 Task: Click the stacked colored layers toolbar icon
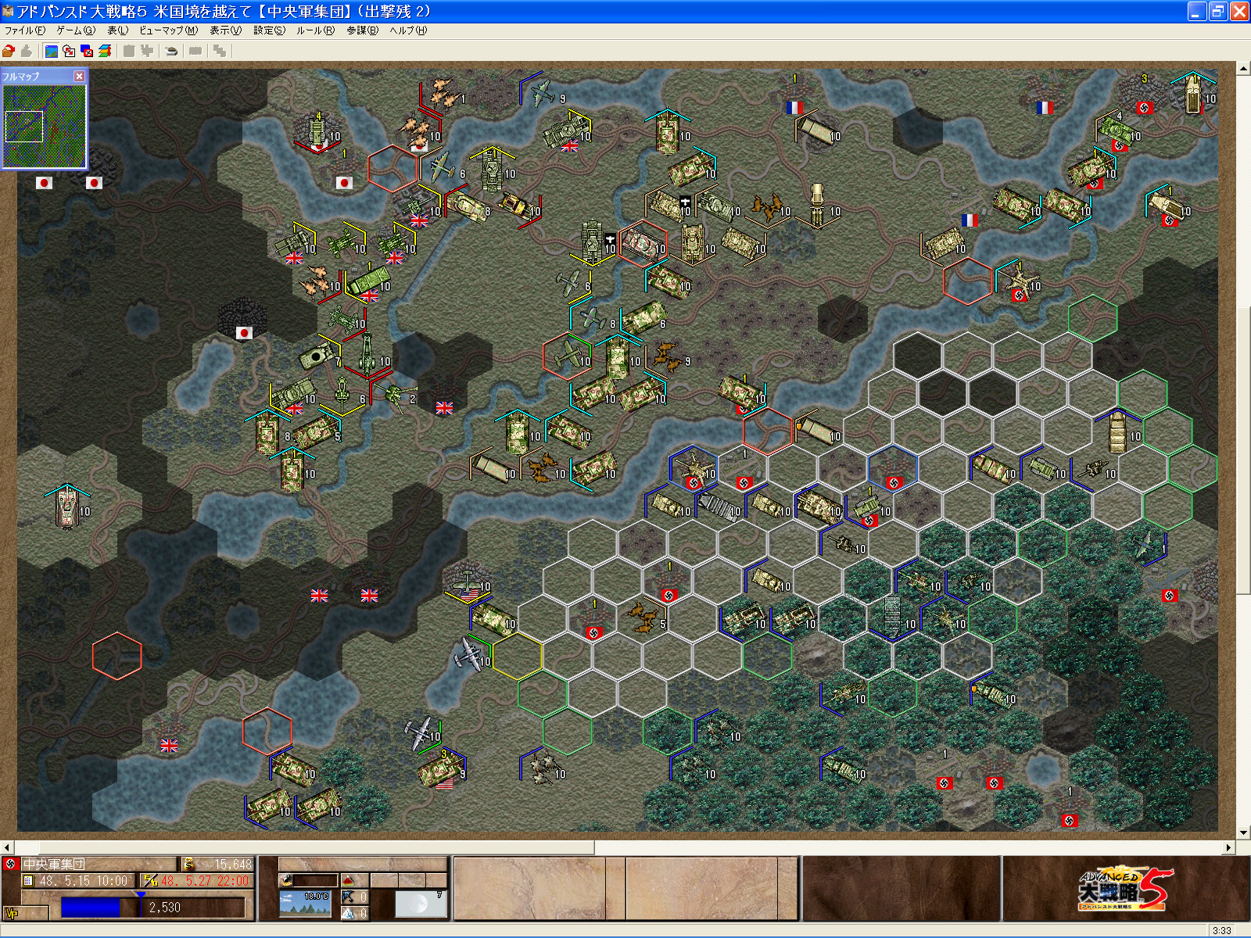pos(104,51)
